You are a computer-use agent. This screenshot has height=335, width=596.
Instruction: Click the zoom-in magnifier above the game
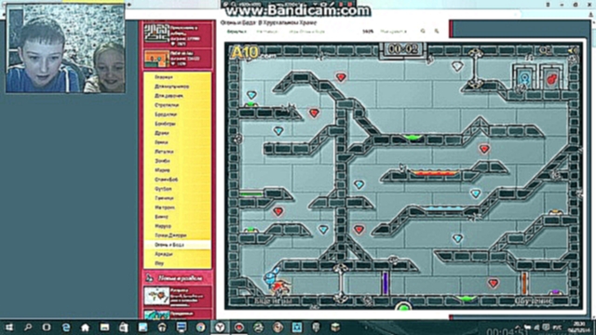[422, 31]
